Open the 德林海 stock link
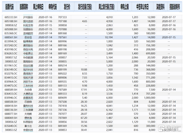The image size is (183, 134). pos(28,118)
